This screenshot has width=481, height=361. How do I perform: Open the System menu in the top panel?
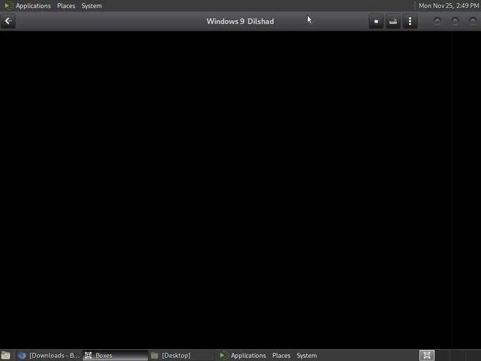coord(92,6)
